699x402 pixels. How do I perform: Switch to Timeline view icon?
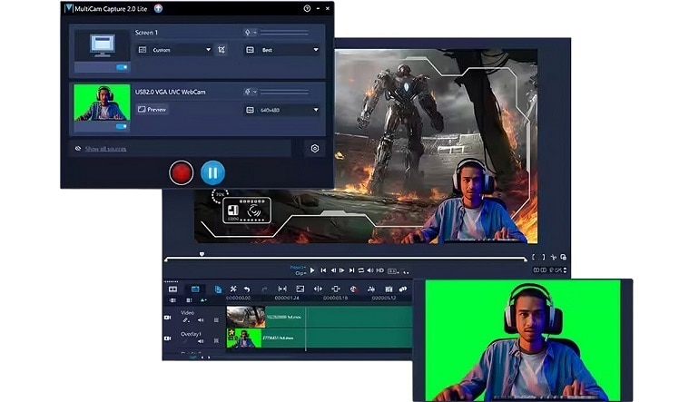195,289
